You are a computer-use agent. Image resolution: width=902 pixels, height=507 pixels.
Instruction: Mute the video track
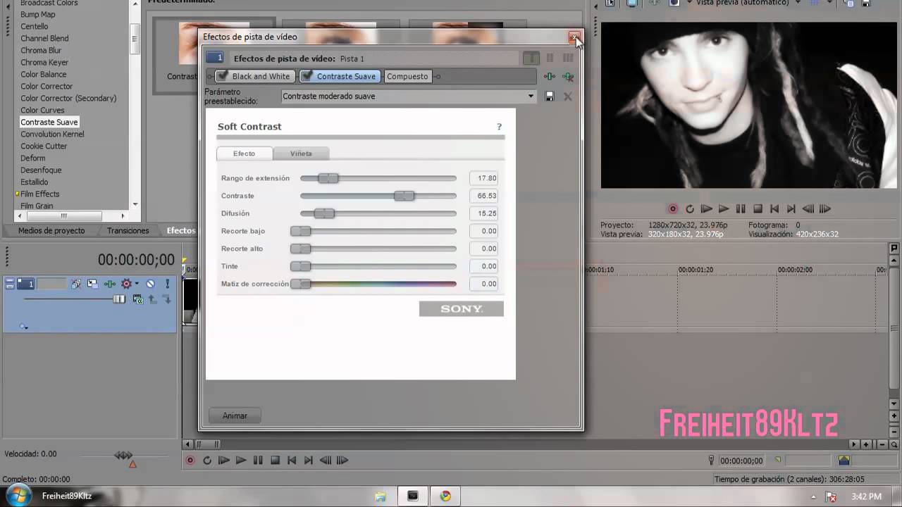click(150, 284)
